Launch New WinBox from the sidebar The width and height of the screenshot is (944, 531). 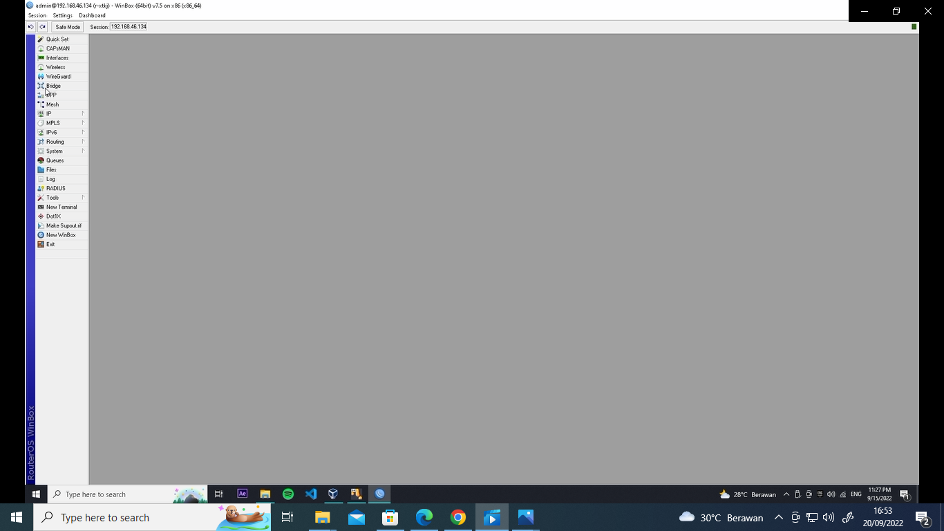click(x=62, y=235)
